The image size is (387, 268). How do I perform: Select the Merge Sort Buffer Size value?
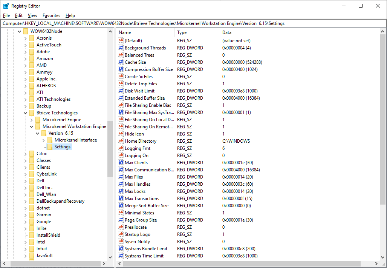[147, 205]
